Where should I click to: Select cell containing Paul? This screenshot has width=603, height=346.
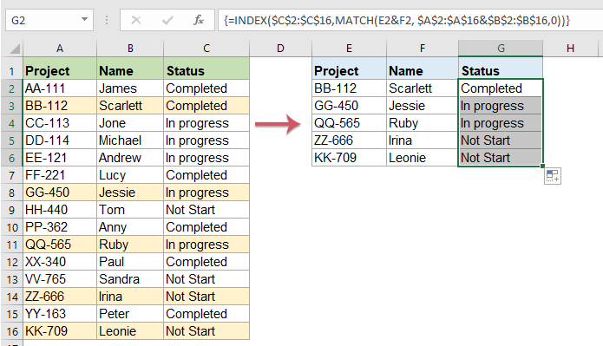click(130, 262)
